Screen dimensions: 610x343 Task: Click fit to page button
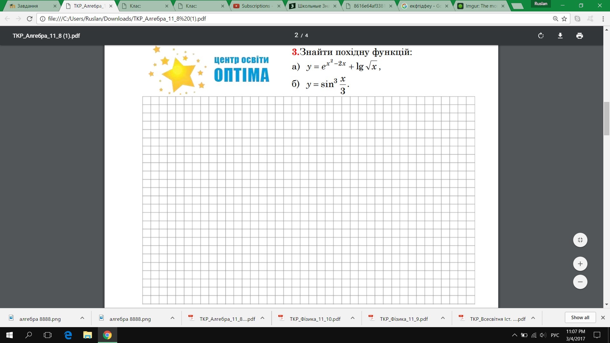tap(580, 240)
